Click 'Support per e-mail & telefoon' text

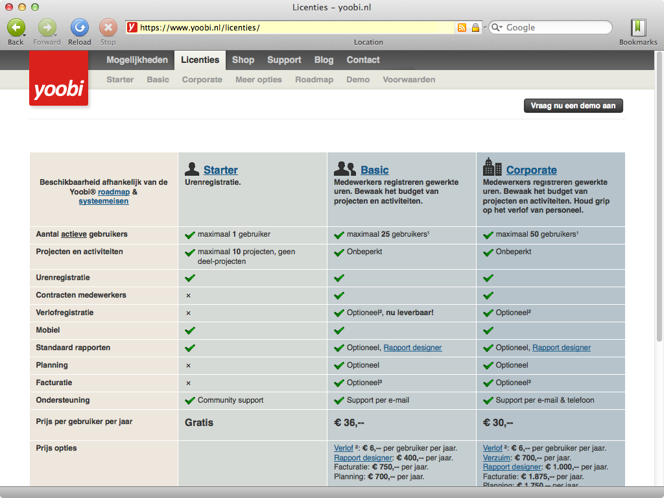click(x=545, y=400)
